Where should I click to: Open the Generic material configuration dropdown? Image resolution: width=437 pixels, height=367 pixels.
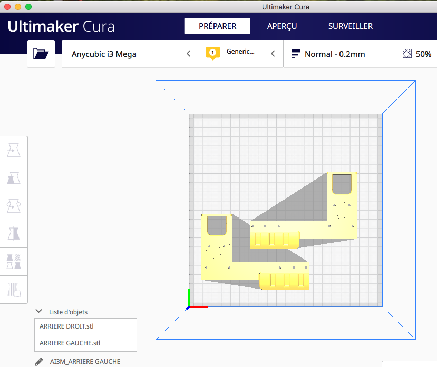pyautogui.click(x=241, y=54)
